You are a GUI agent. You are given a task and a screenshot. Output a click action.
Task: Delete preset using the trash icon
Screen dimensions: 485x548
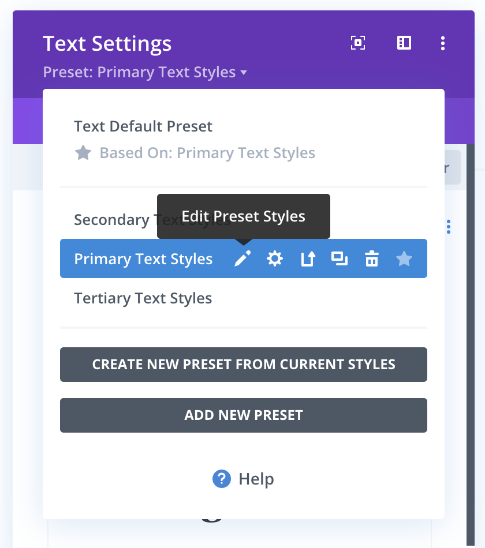tap(371, 259)
